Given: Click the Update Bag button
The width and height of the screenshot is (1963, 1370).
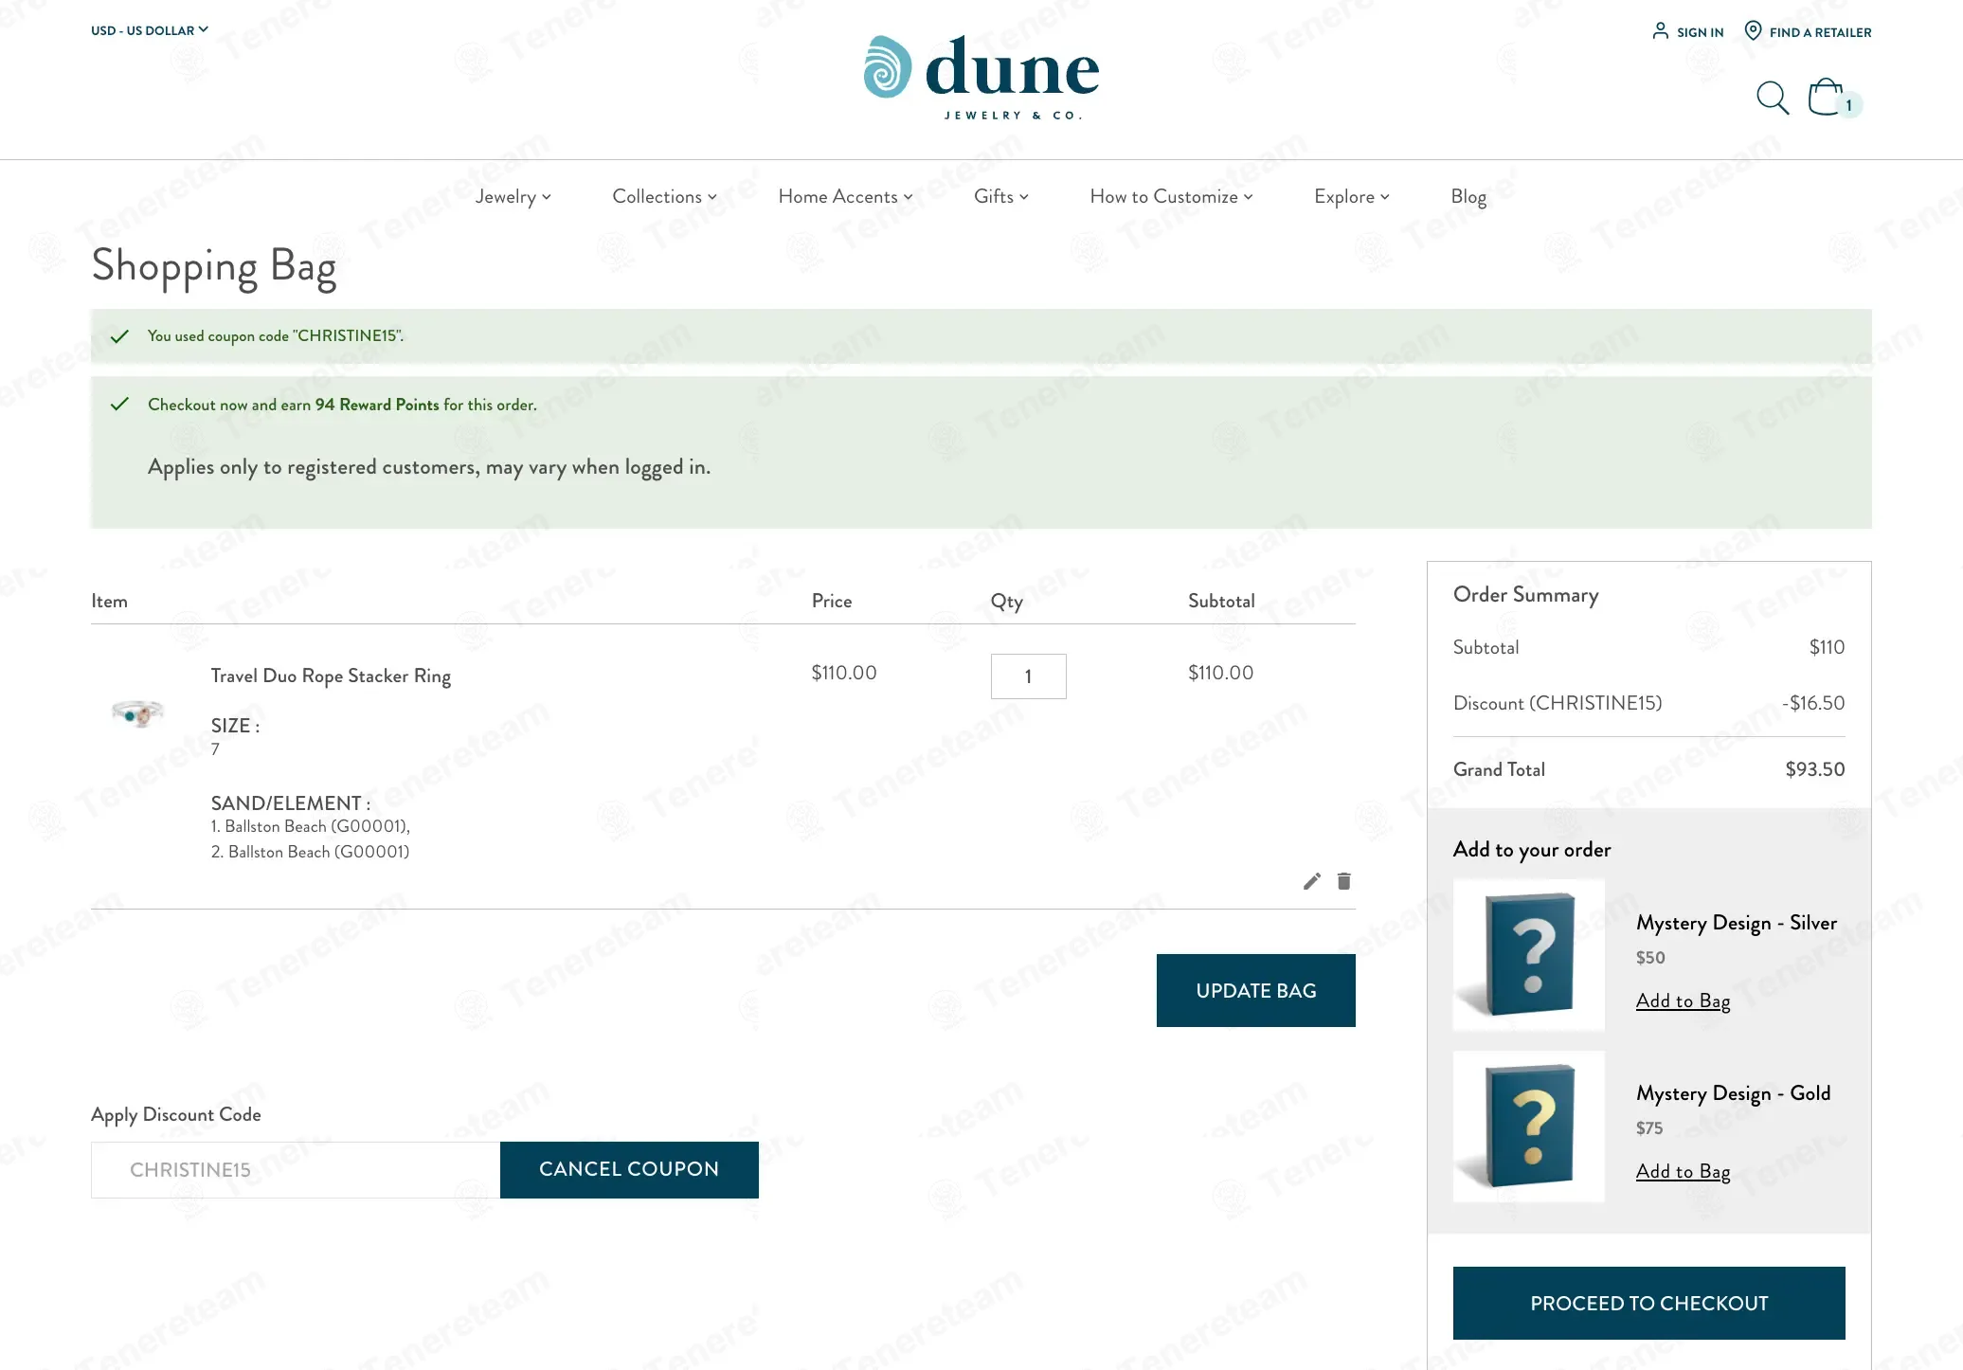Looking at the screenshot, I should coord(1256,990).
